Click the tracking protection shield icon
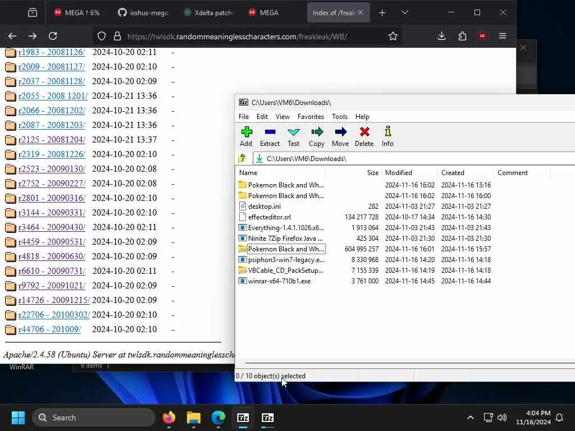575x431 pixels. [102, 36]
